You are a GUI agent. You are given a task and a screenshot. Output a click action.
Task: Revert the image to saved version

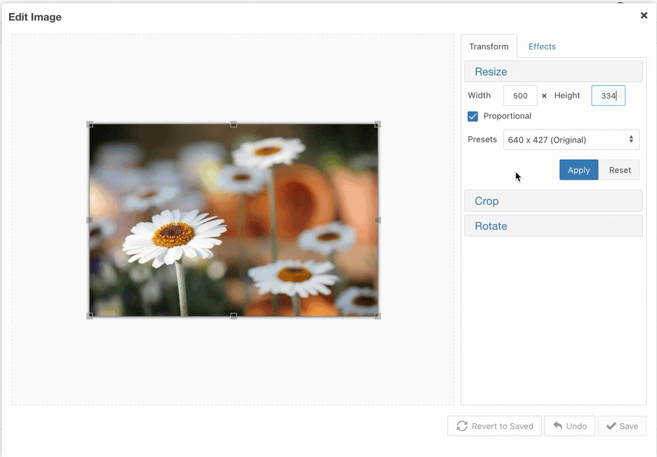(x=494, y=426)
